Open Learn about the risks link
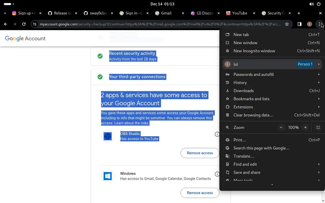The width and height of the screenshot is (325, 203). [131, 123]
